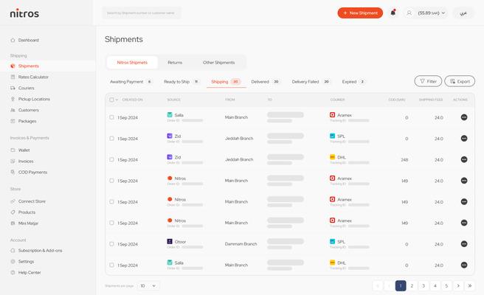Check the box for first Salla shipment row
Viewport: 484px width, 295px height.
pos(111,117)
